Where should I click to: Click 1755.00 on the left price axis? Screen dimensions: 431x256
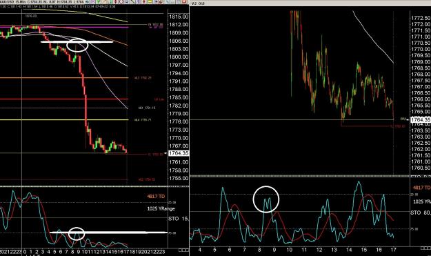tap(179, 179)
